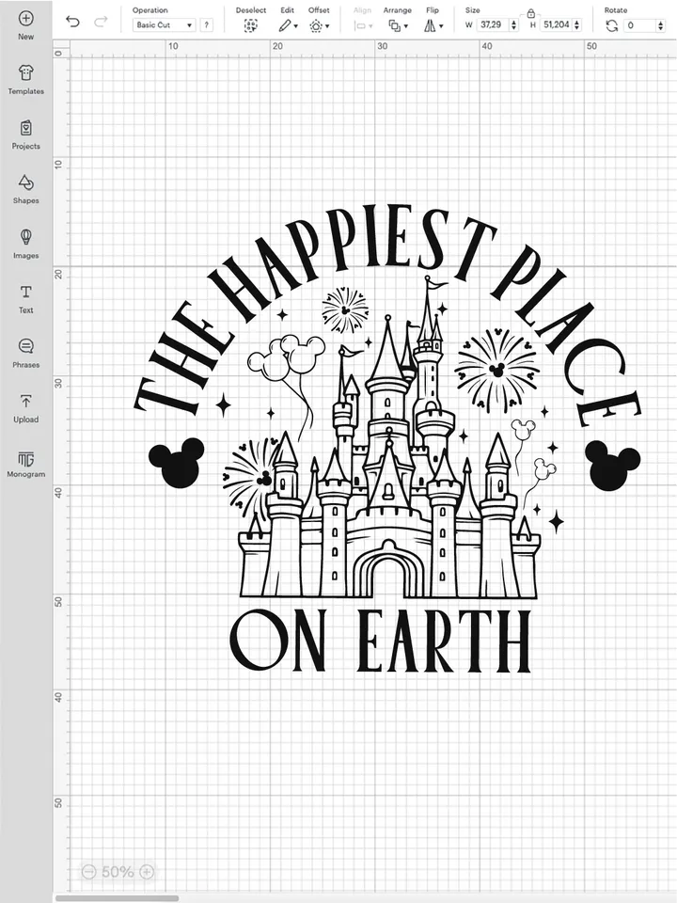Open the Arrange menu
The image size is (677, 903).
pos(397,25)
